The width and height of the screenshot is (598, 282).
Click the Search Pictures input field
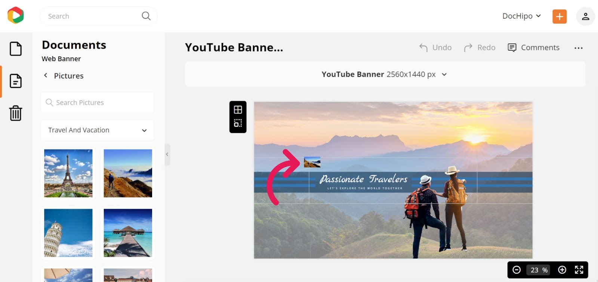[98, 102]
